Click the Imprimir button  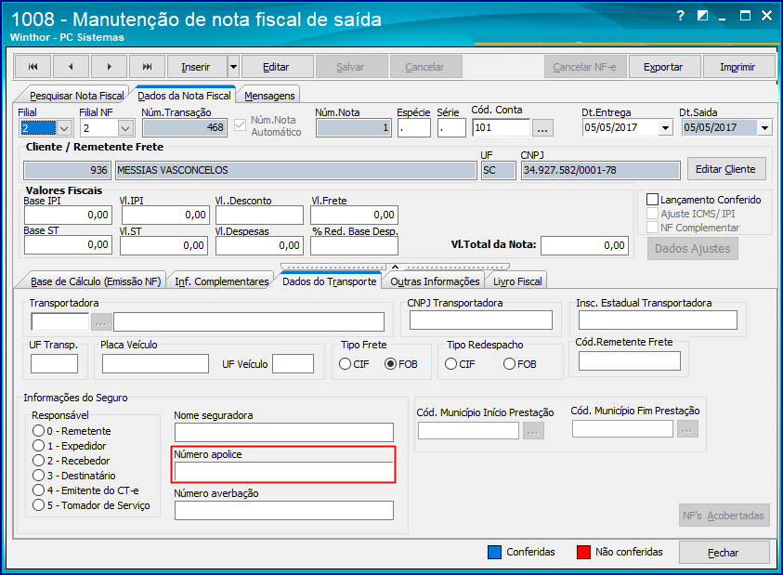[737, 67]
